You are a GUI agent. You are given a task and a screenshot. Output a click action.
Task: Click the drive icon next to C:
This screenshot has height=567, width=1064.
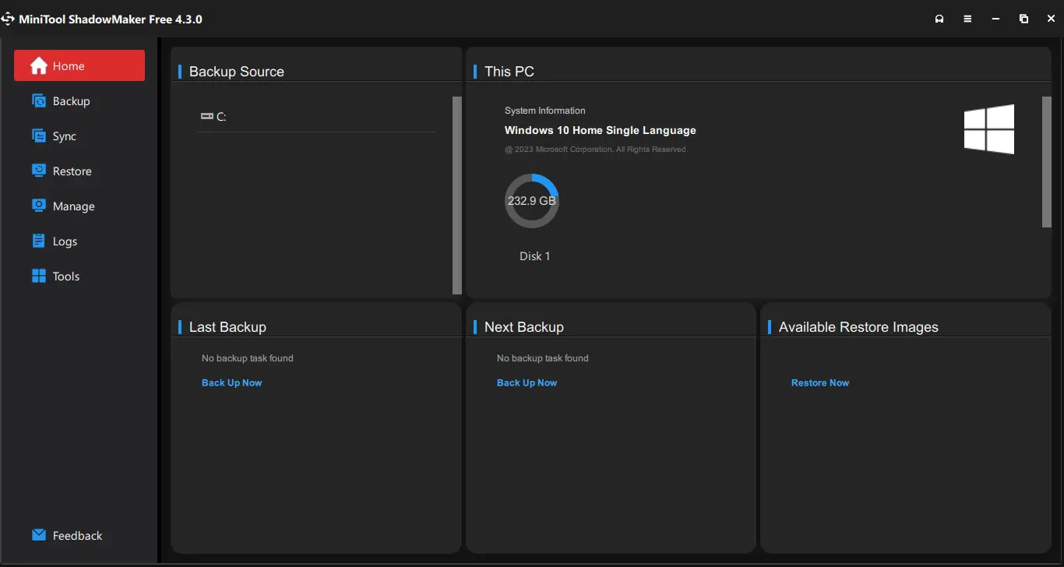pos(205,116)
